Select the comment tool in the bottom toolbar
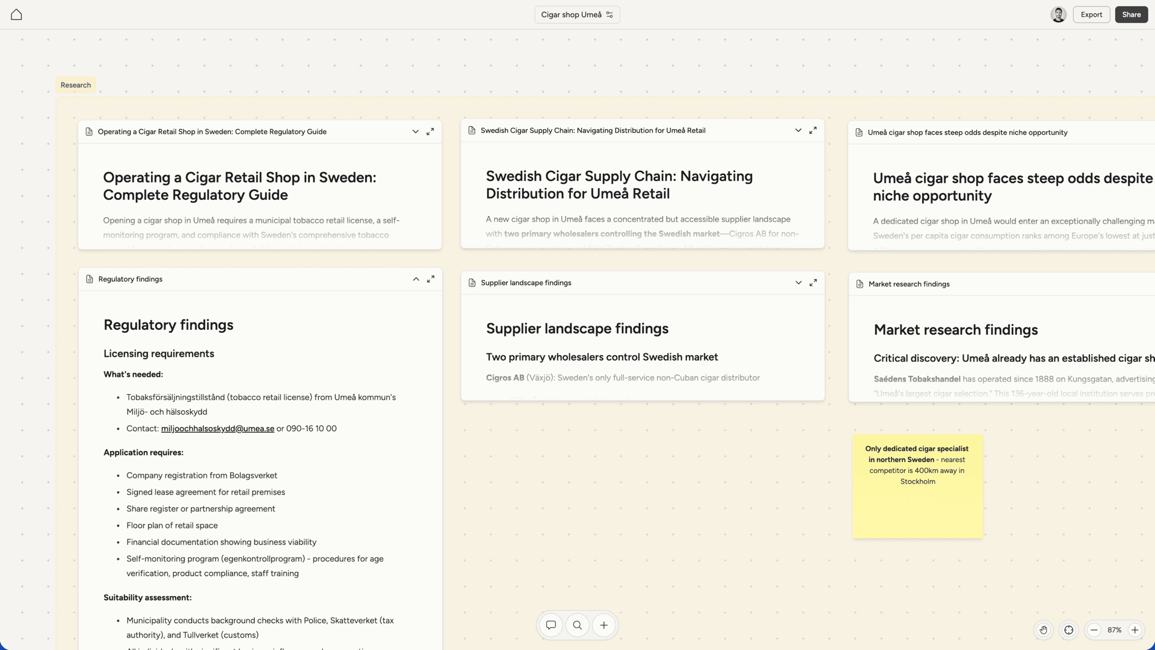 [550, 625]
